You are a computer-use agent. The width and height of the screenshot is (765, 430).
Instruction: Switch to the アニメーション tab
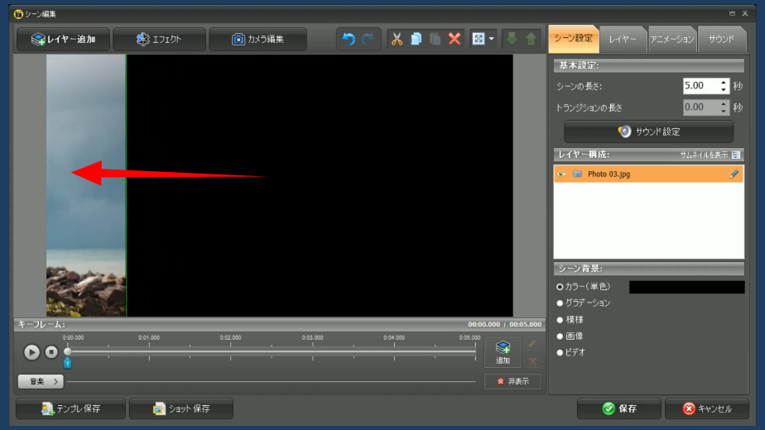tap(671, 39)
